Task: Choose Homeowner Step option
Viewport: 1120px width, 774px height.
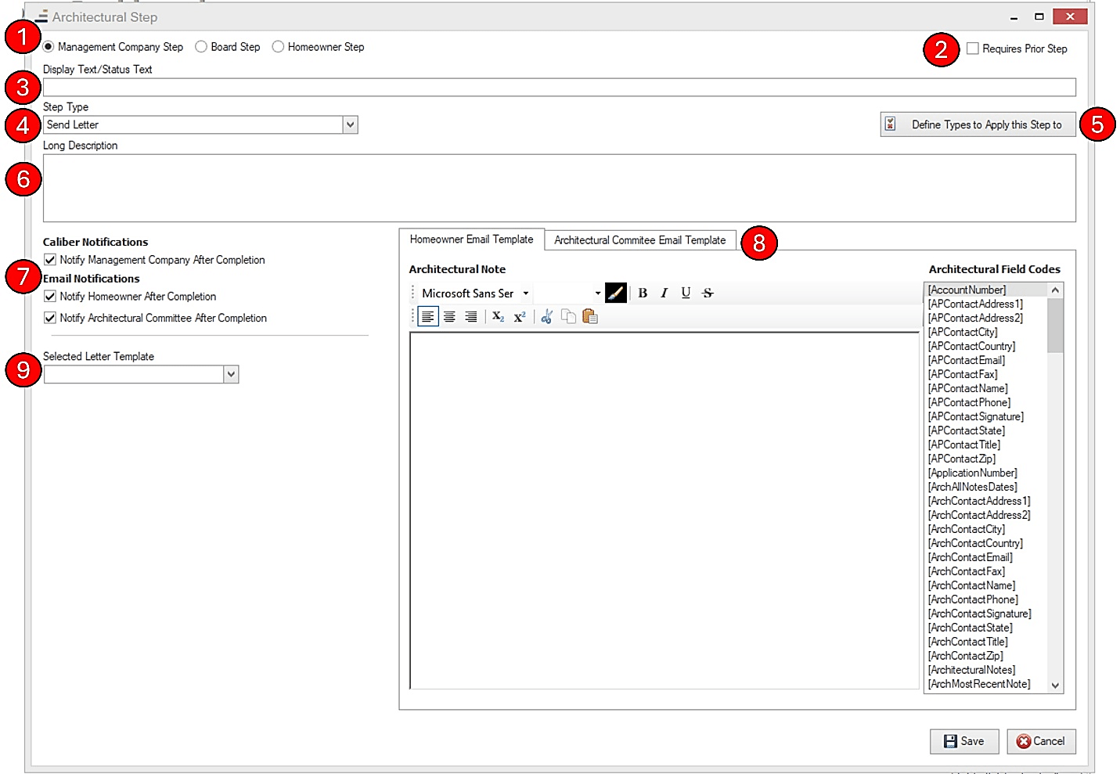Action: tap(278, 47)
